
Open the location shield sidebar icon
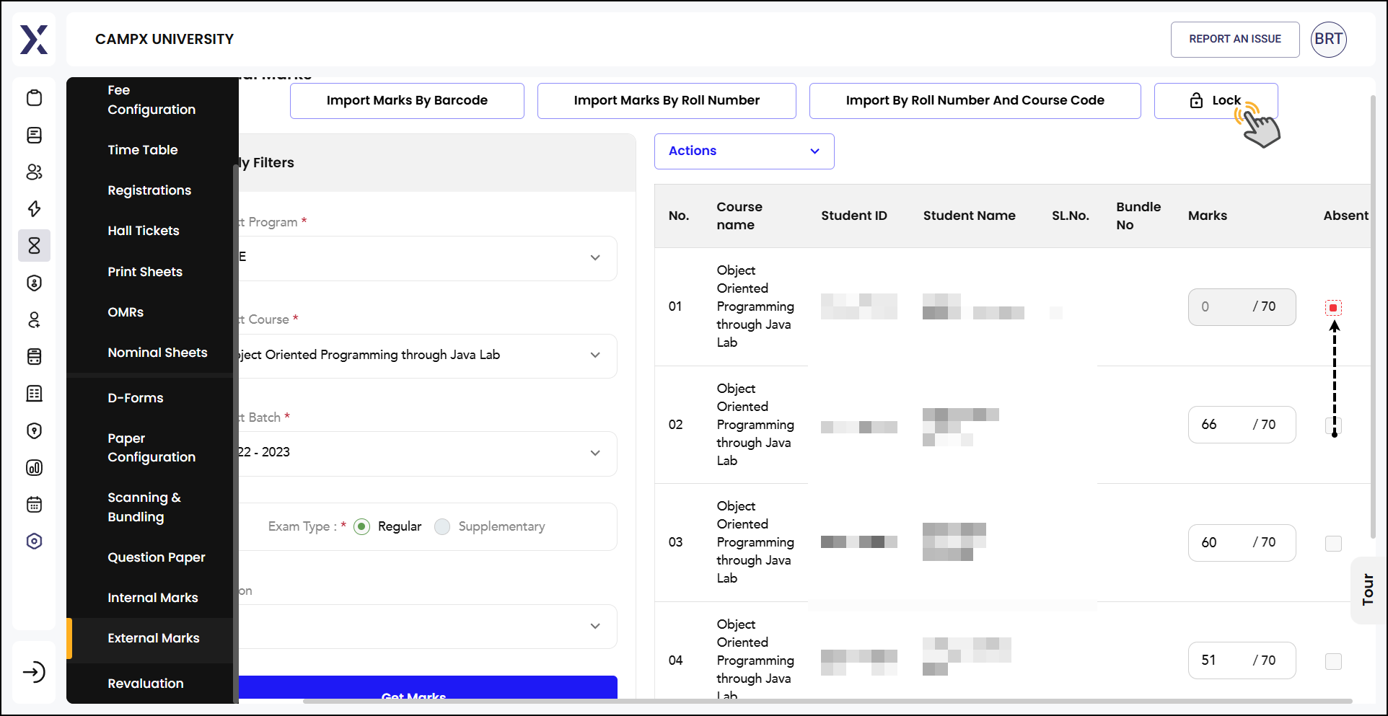click(34, 430)
